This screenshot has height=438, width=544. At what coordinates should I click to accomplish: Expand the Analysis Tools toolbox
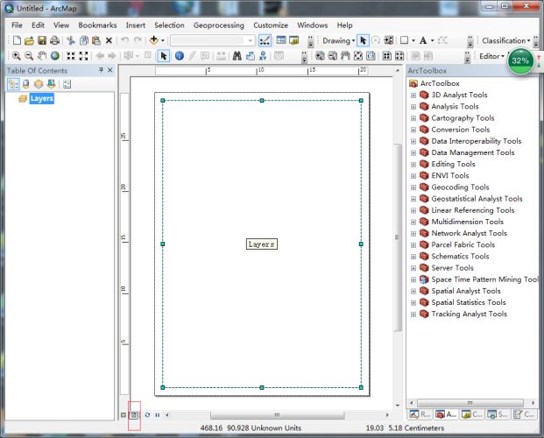pyautogui.click(x=413, y=107)
